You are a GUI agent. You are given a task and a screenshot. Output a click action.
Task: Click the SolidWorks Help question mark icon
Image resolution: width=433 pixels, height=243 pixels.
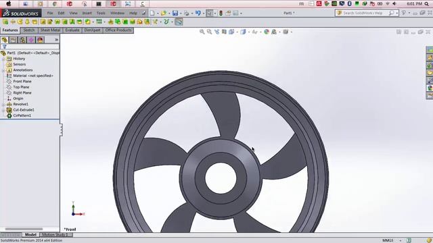pyautogui.click(x=403, y=13)
